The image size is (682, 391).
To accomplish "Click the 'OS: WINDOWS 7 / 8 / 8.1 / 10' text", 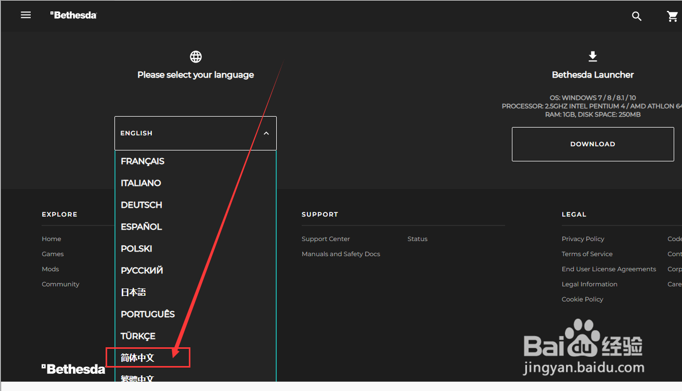I will [x=593, y=98].
